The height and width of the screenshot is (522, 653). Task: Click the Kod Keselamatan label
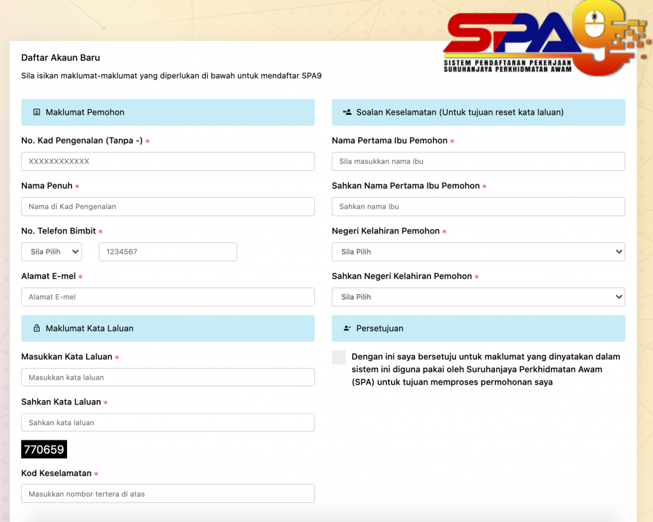(57, 474)
